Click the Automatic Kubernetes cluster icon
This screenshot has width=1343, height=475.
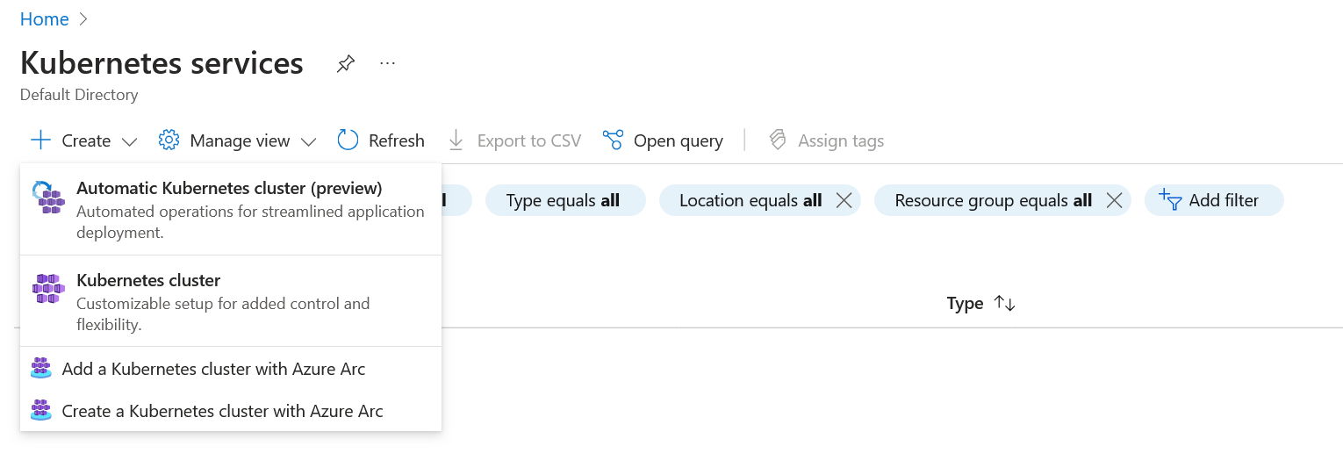tap(47, 197)
